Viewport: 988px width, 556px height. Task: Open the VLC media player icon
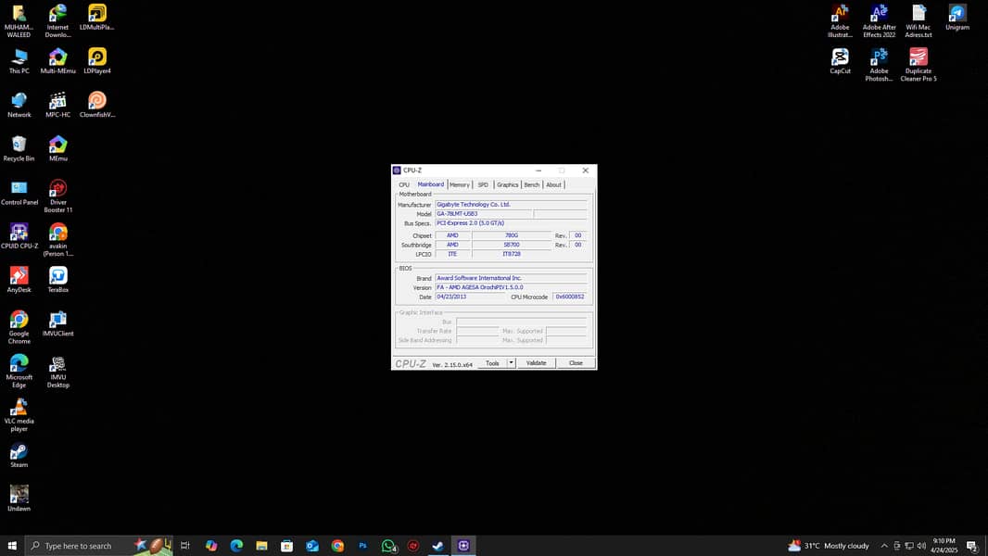click(19, 415)
